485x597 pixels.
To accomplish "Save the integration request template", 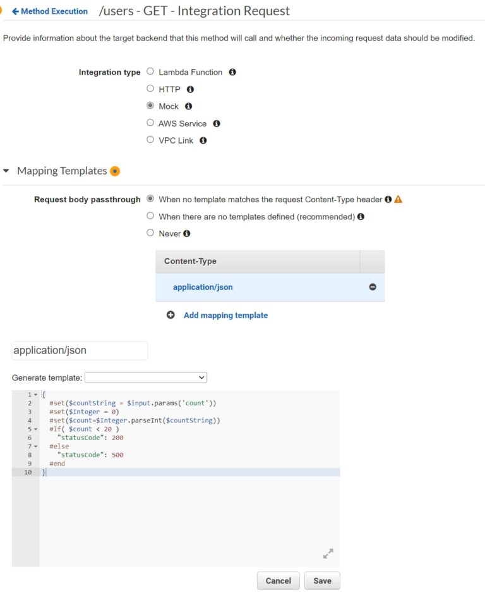I will coord(322,581).
